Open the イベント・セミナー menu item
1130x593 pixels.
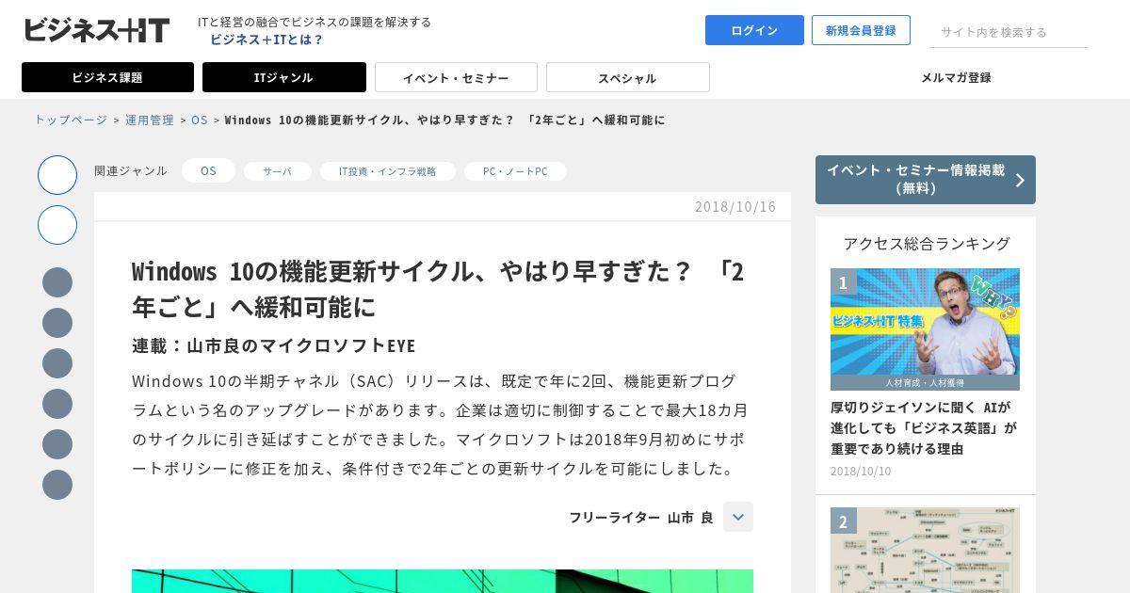pos(456,77)
